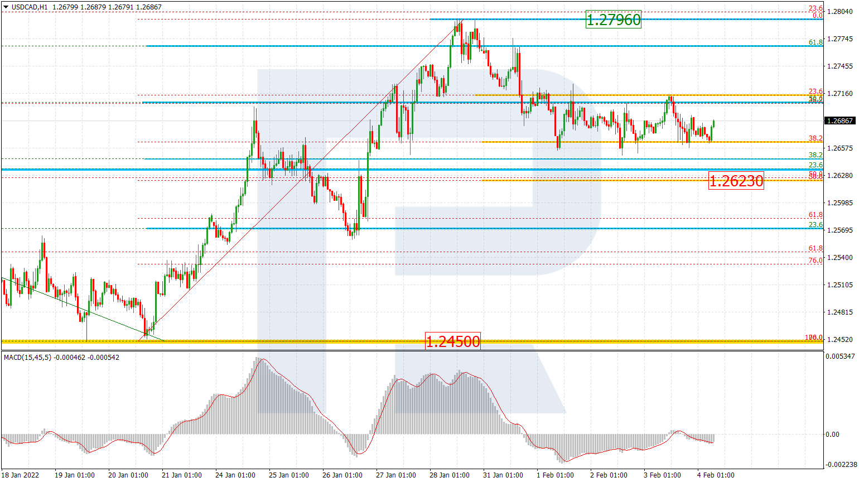859x482 pixels.
Task: Click the 21 Jan 01:00 time label
Action: [x=182, y=475]
